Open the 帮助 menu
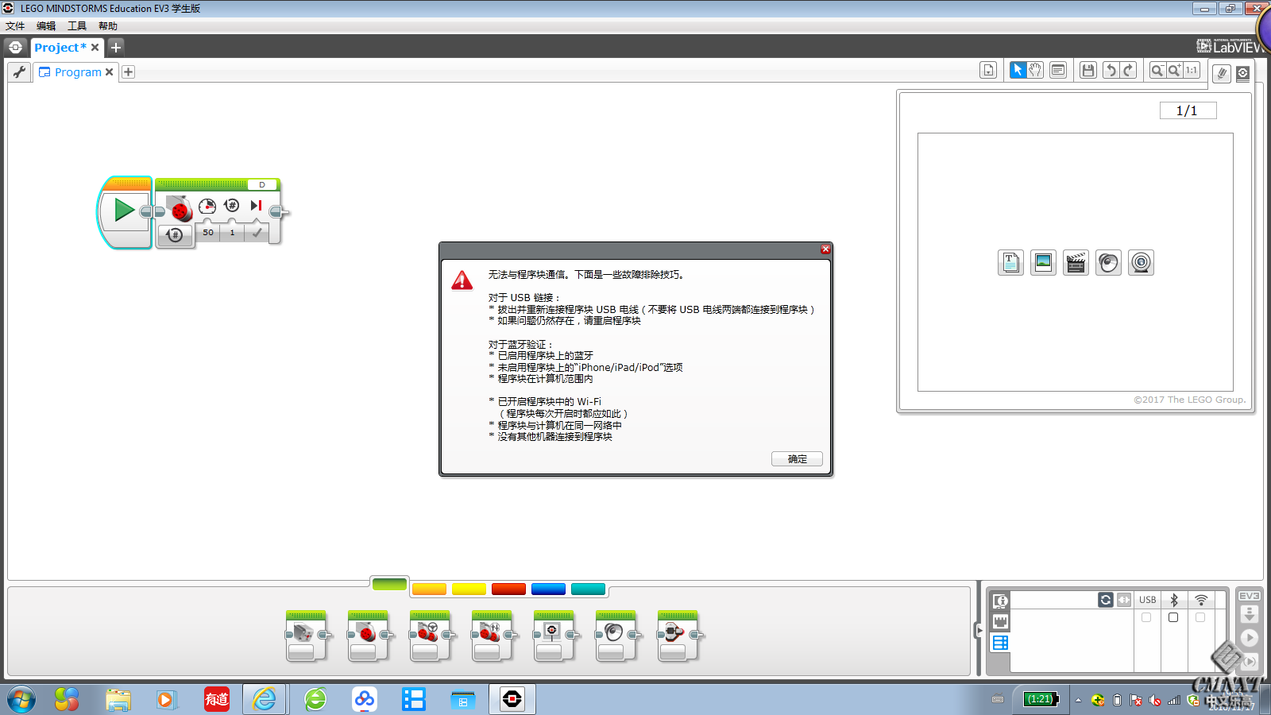This screenshot has width=1271, height=715. (108, 26)
